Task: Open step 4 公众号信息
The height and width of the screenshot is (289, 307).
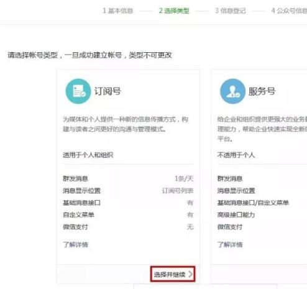Action: [289, 11]
